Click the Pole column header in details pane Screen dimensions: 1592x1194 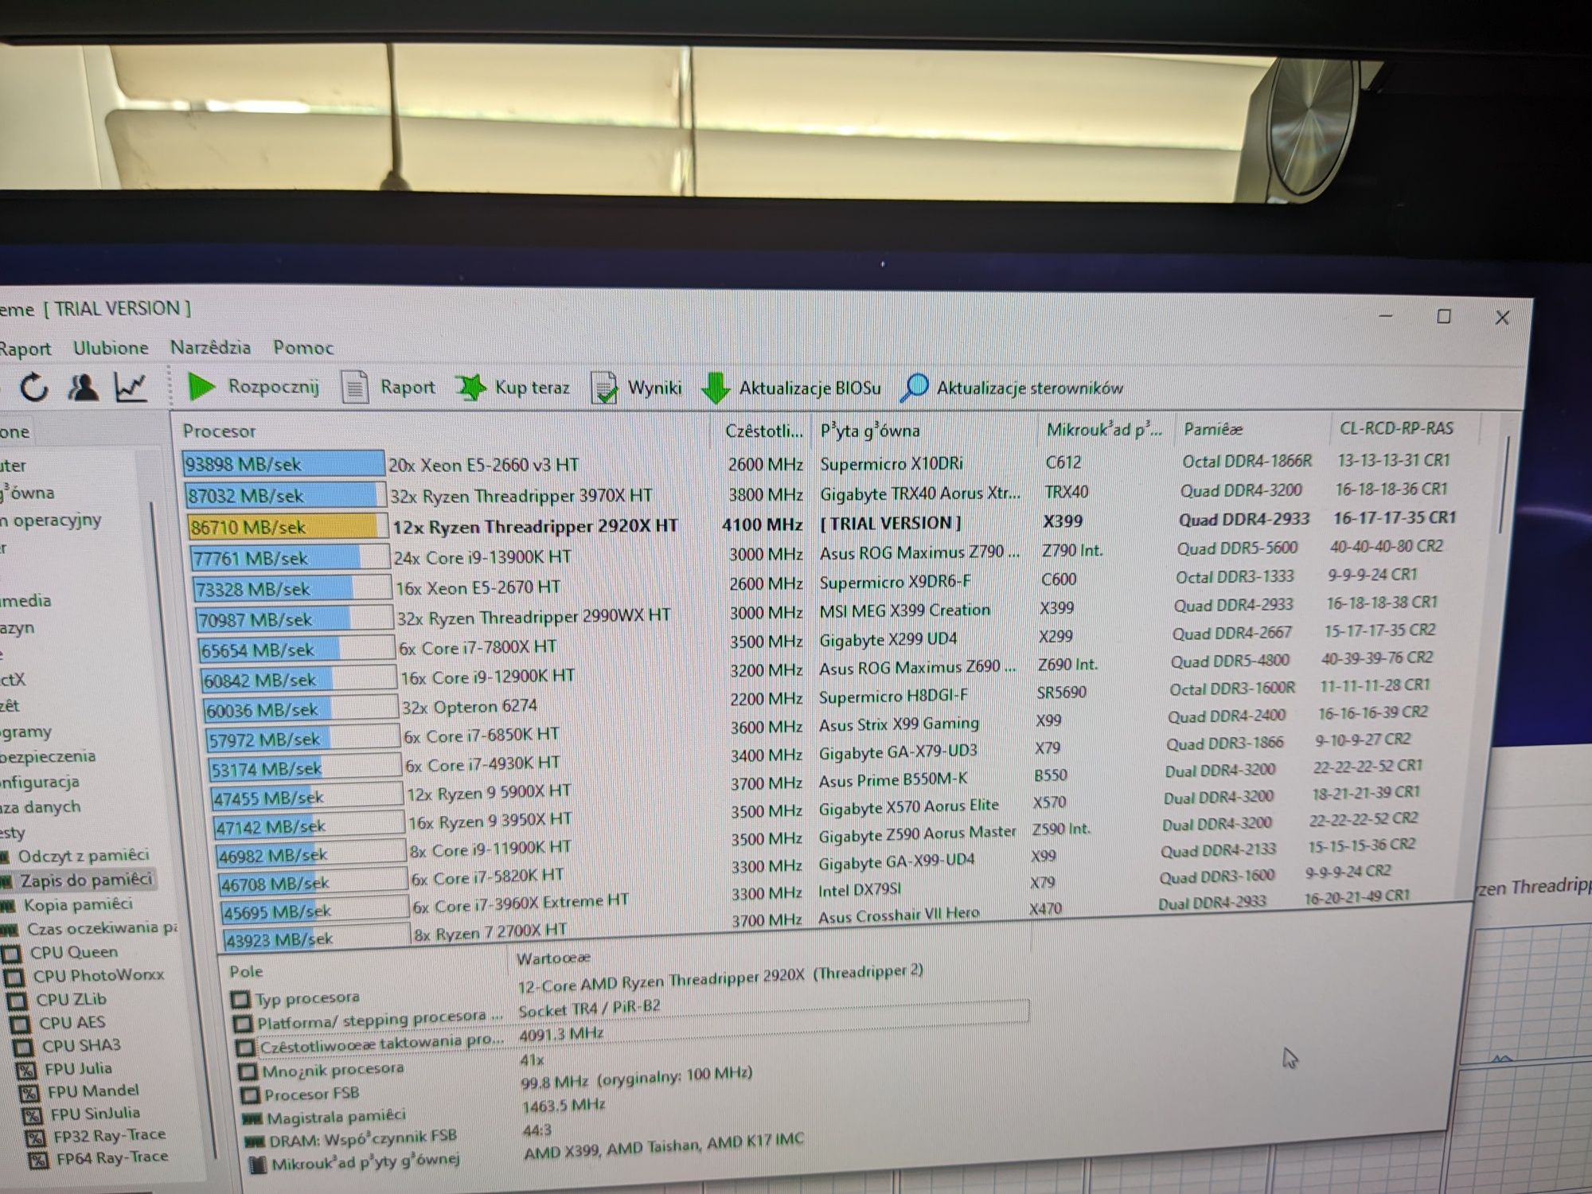click(245, 972)
